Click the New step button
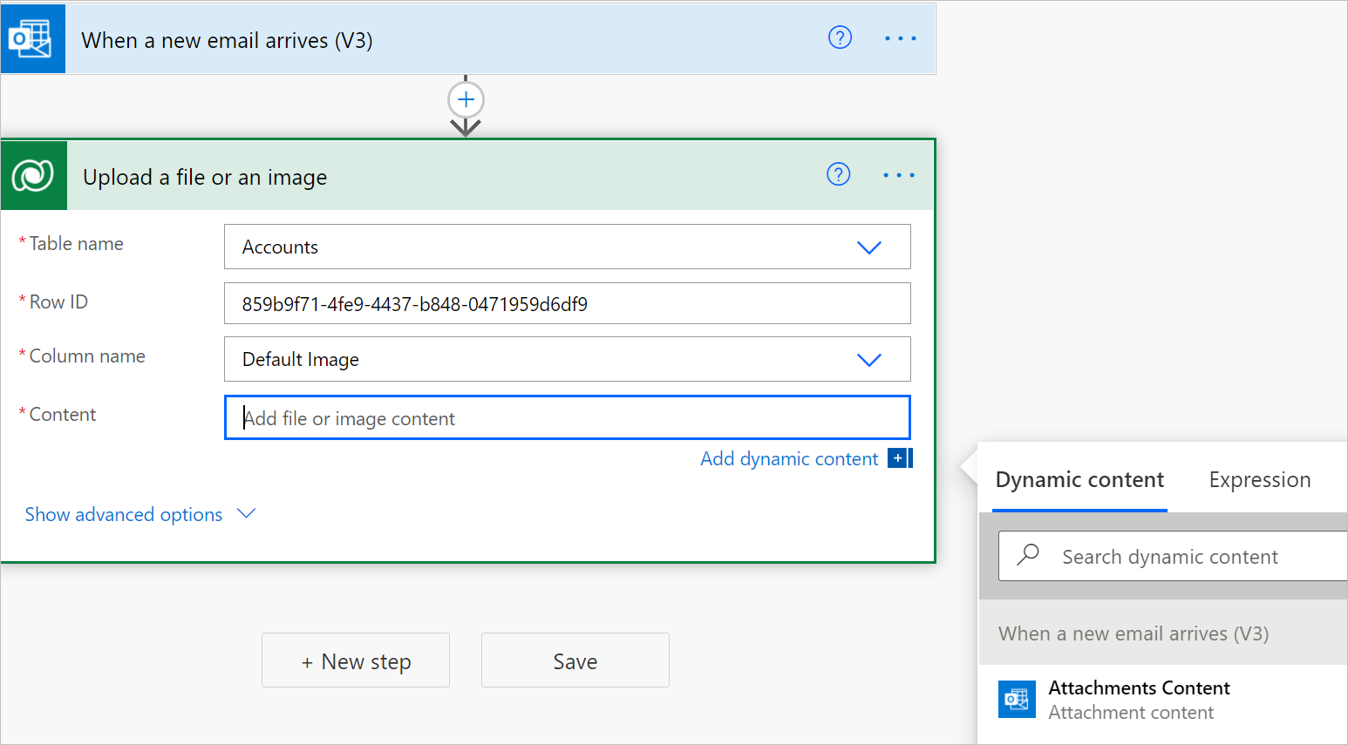 click(355, 660)
